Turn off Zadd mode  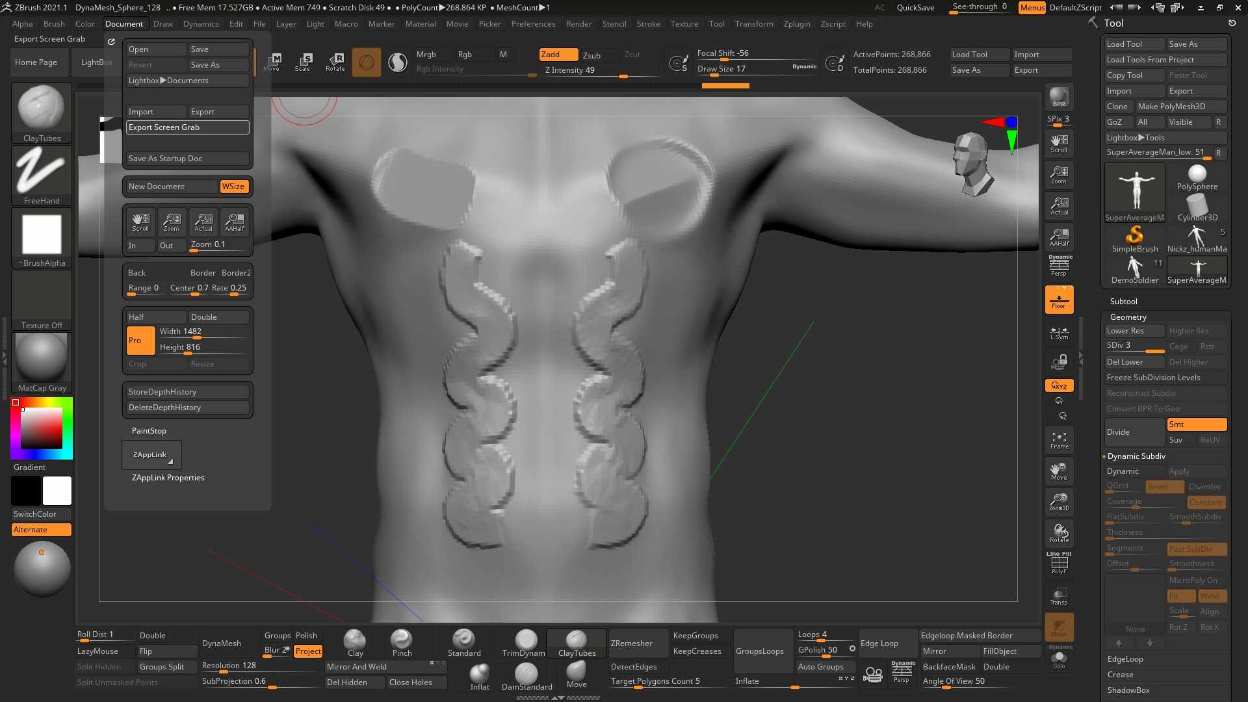pyautogui.click(x=558, y=55)
